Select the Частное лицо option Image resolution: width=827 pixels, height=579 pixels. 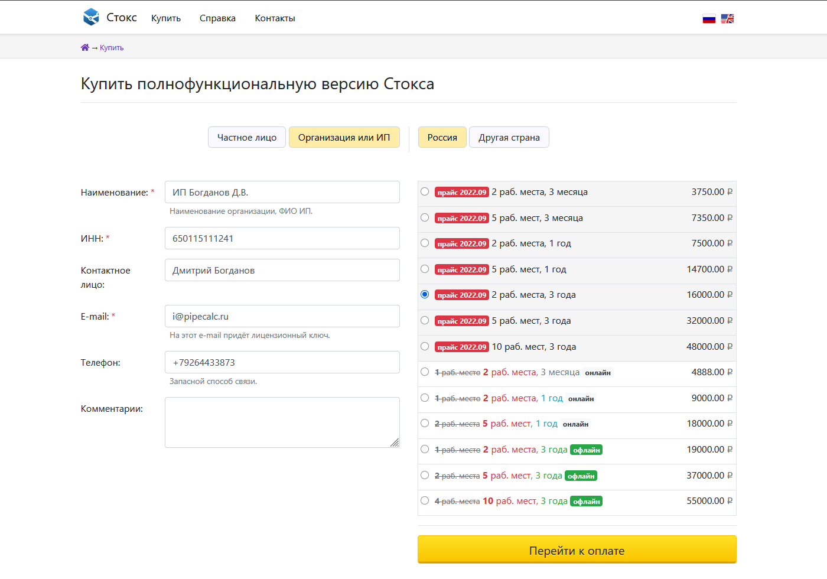click(x=247, y=138)
